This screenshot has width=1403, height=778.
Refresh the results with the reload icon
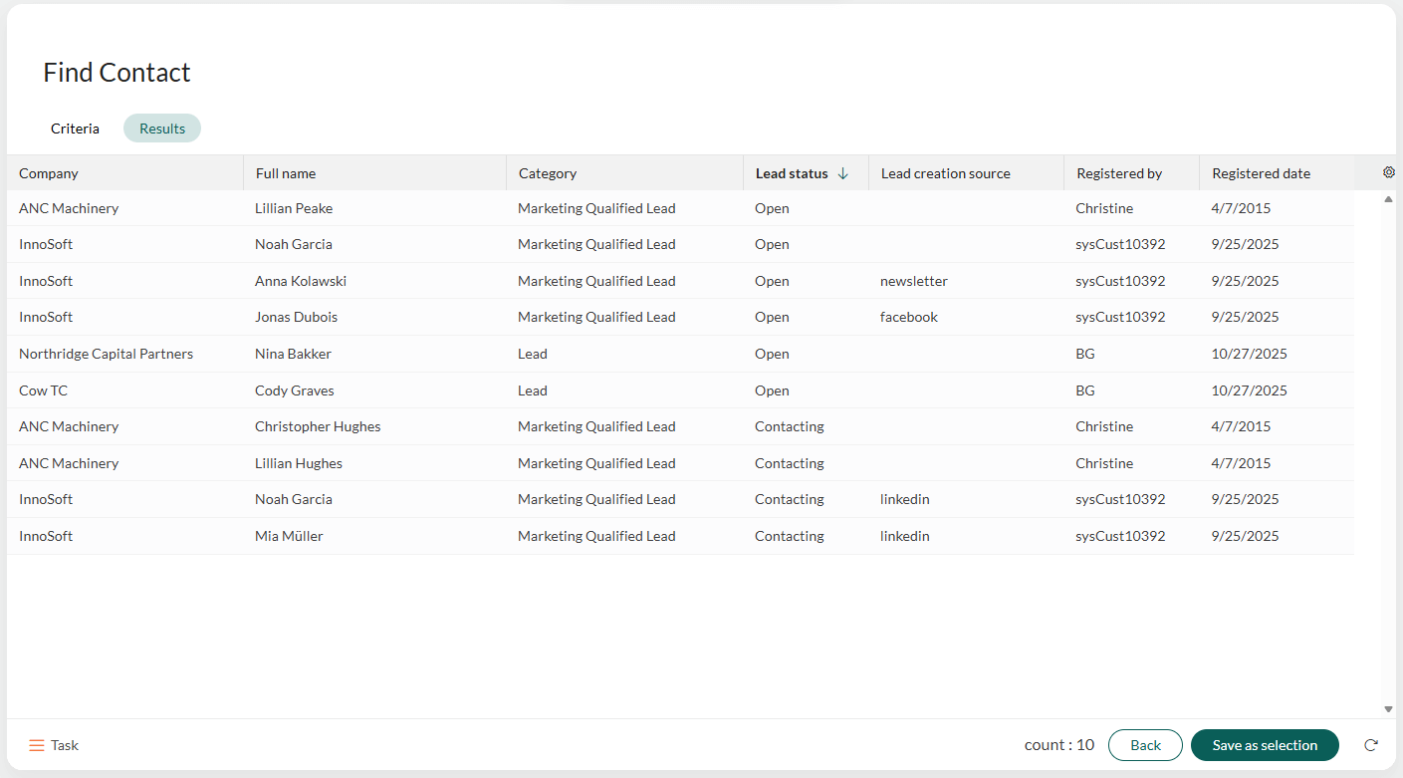[x=1371, y=745]
